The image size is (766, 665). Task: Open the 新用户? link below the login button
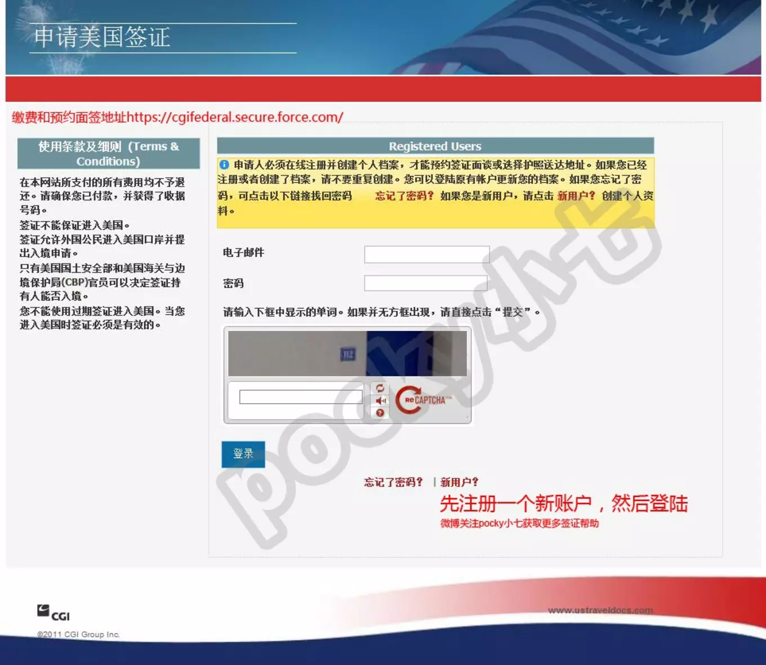460,482
